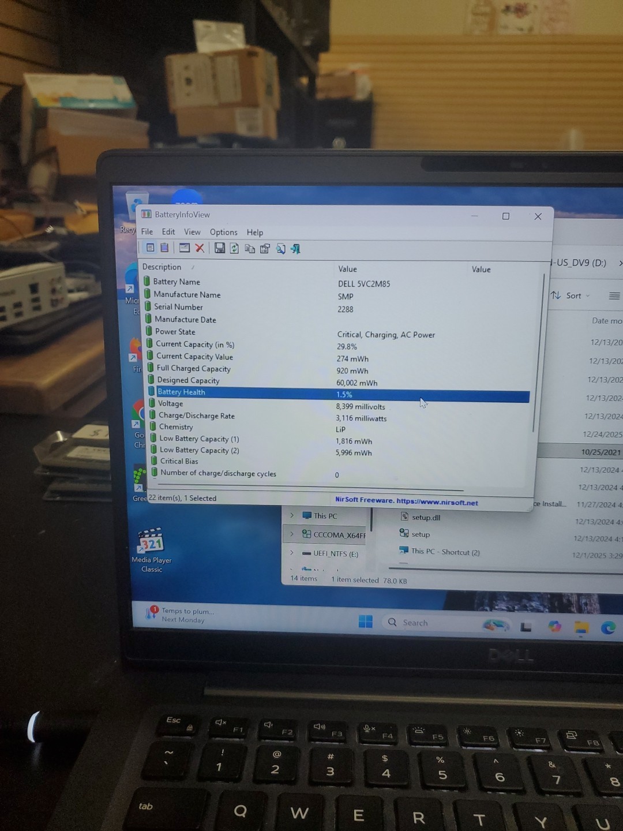The height and width of the screenshot is (831, 623).
Task: Click the battery icon beside Chemistry
Action: click(153, 426)
